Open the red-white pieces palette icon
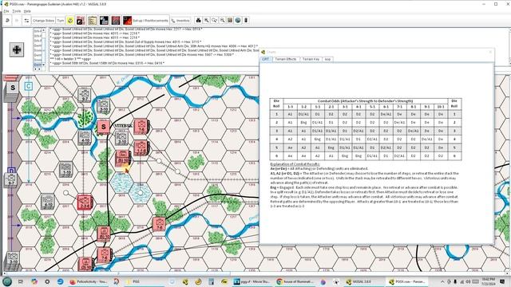Screen dimensions: 511x287 (81, 21)
